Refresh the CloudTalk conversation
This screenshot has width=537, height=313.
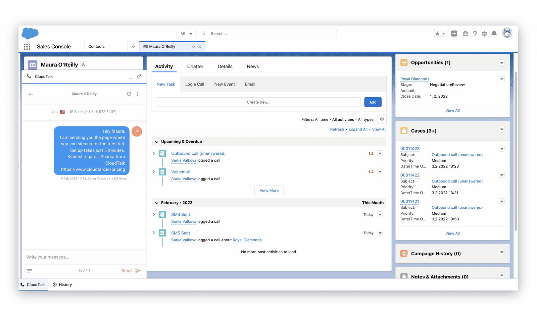129,94
